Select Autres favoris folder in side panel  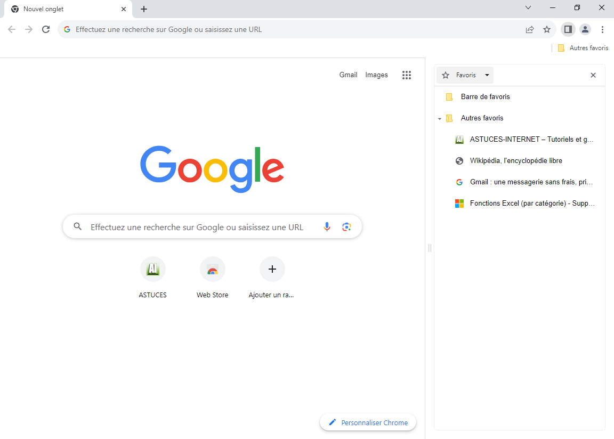(520, 118)
